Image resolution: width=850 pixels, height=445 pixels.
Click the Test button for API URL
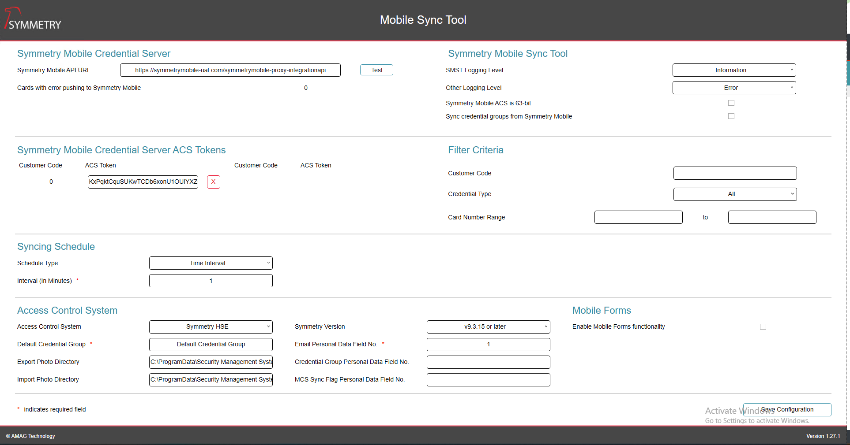coord(376,70)
